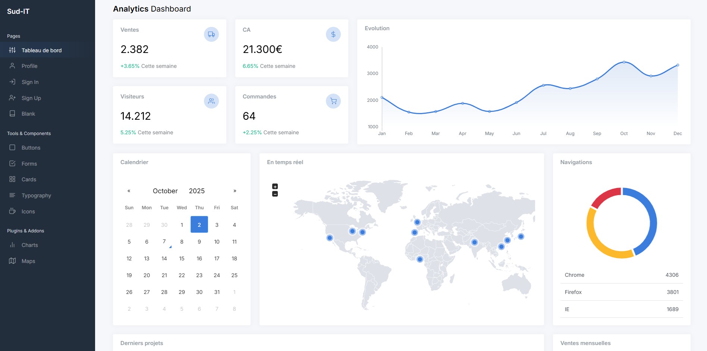Zoom out of the map with minus button
Screen dimensions: 707x351
click(275, 194)
